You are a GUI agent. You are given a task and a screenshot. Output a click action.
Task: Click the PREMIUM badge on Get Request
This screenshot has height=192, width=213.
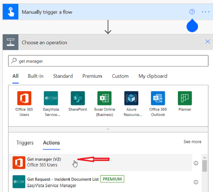(112, 179)
